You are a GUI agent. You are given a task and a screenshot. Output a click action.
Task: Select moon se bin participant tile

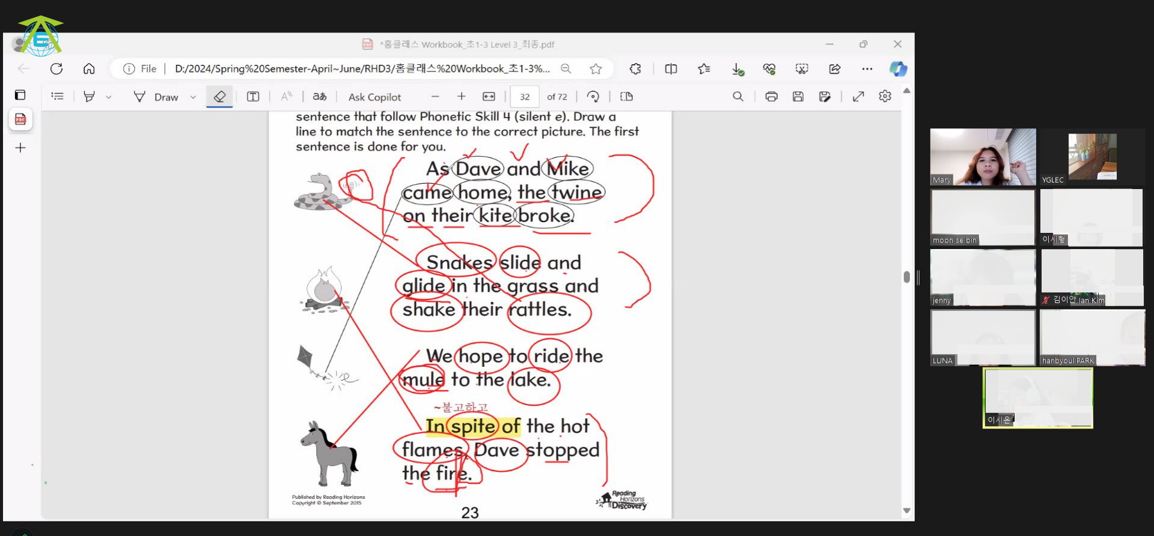pyautogui.click(x=983, y=217)
